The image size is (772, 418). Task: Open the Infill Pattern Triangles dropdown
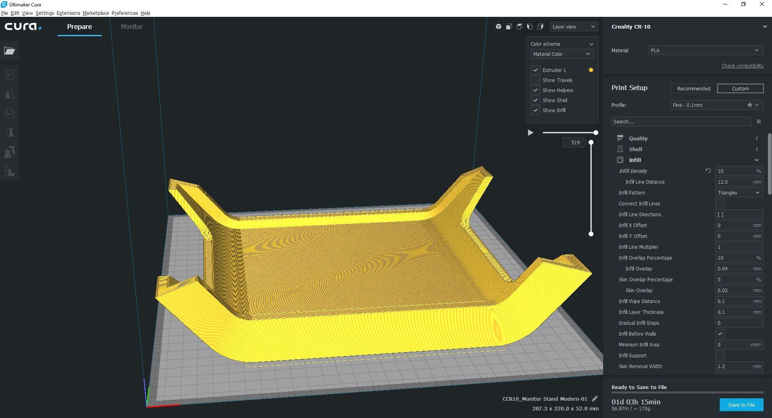tap(739, 193)
